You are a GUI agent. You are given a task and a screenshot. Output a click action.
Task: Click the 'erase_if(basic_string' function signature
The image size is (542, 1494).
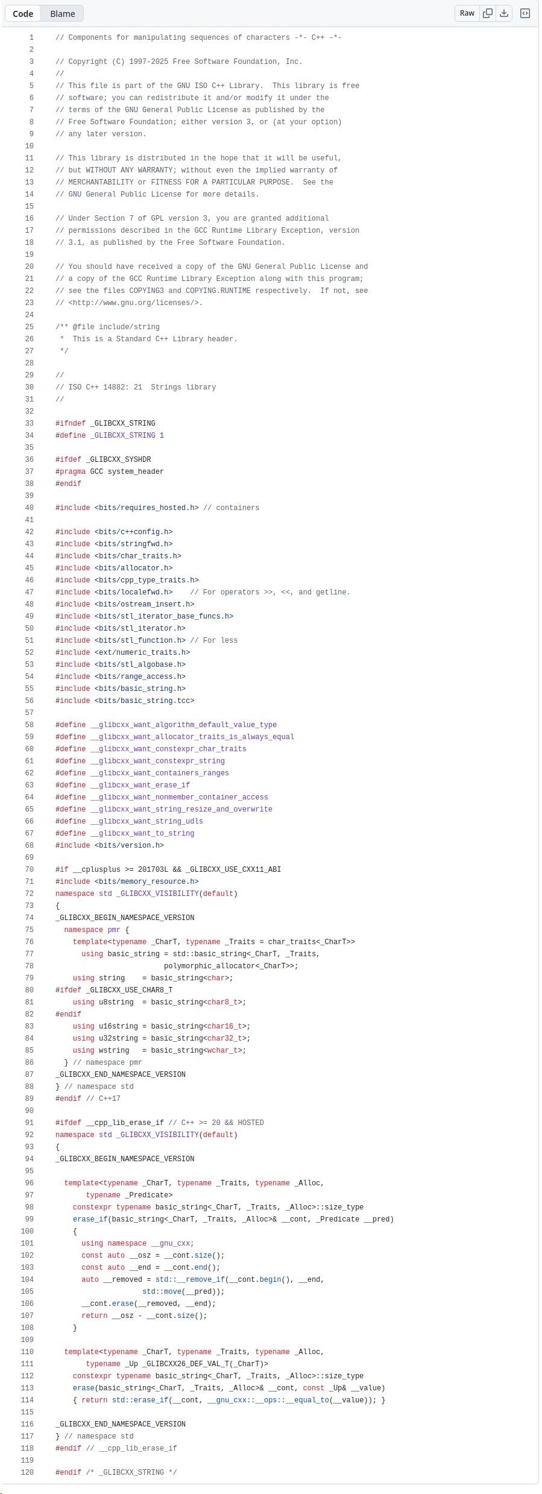233,1219
